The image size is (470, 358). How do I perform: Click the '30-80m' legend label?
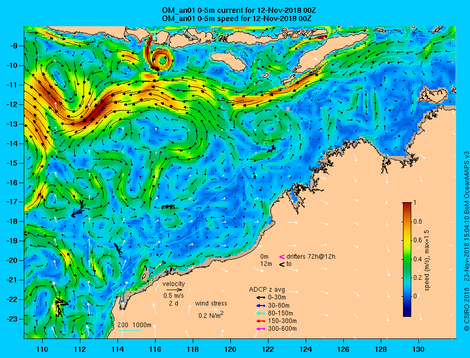(x=278, y=306)
